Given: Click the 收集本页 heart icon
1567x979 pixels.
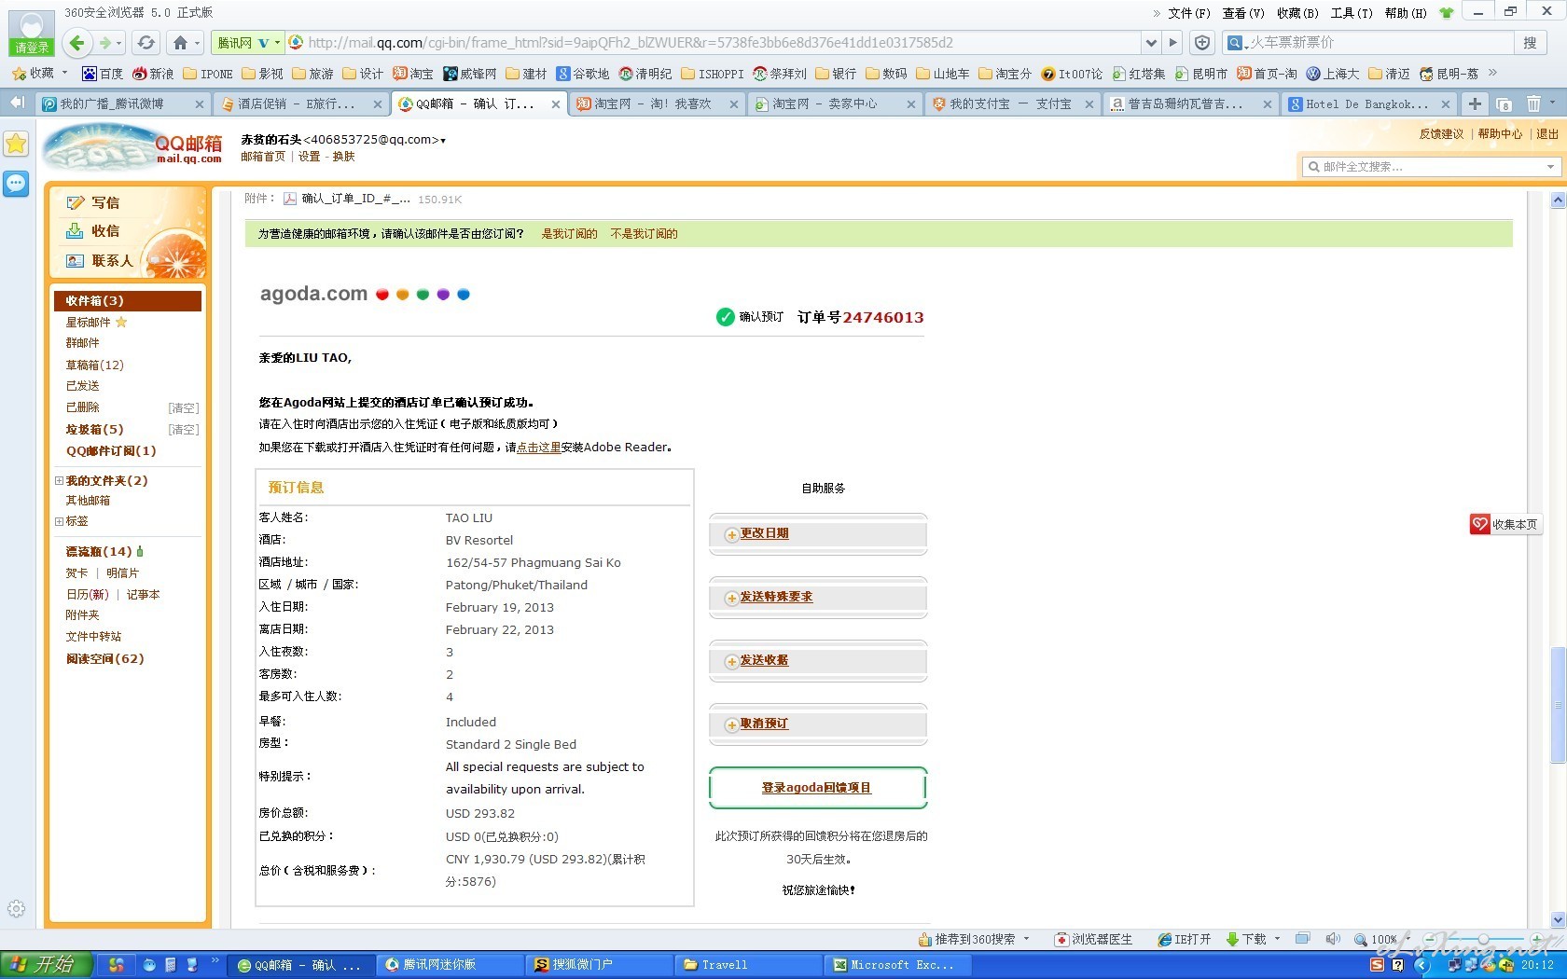Looking at the screenshot, I should point(1479,524).
